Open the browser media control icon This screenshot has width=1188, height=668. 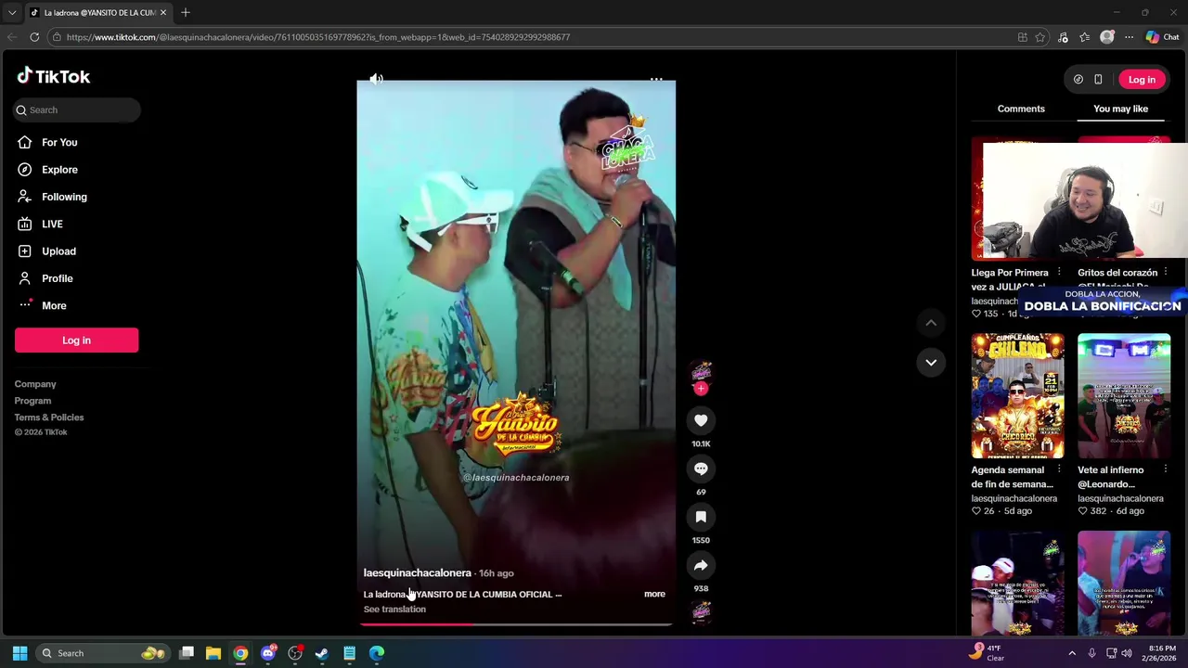pos(1063,37)
